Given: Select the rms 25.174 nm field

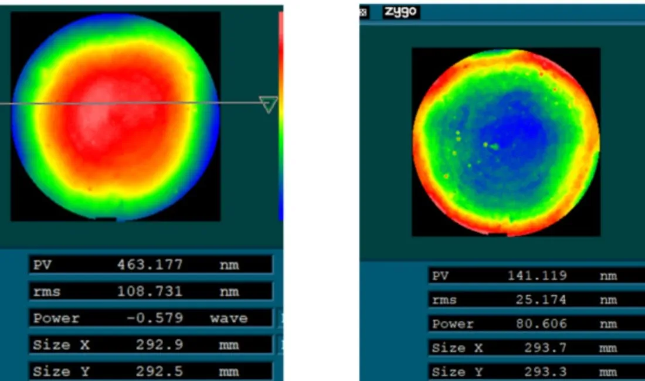Looking at the screenshot, I should tap(537, 300).
